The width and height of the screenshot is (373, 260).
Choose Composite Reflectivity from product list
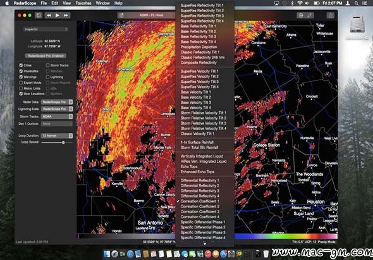[205, 63]
